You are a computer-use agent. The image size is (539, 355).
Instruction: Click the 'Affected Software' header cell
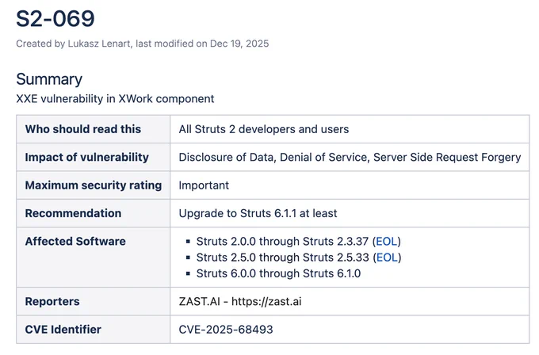94,257
